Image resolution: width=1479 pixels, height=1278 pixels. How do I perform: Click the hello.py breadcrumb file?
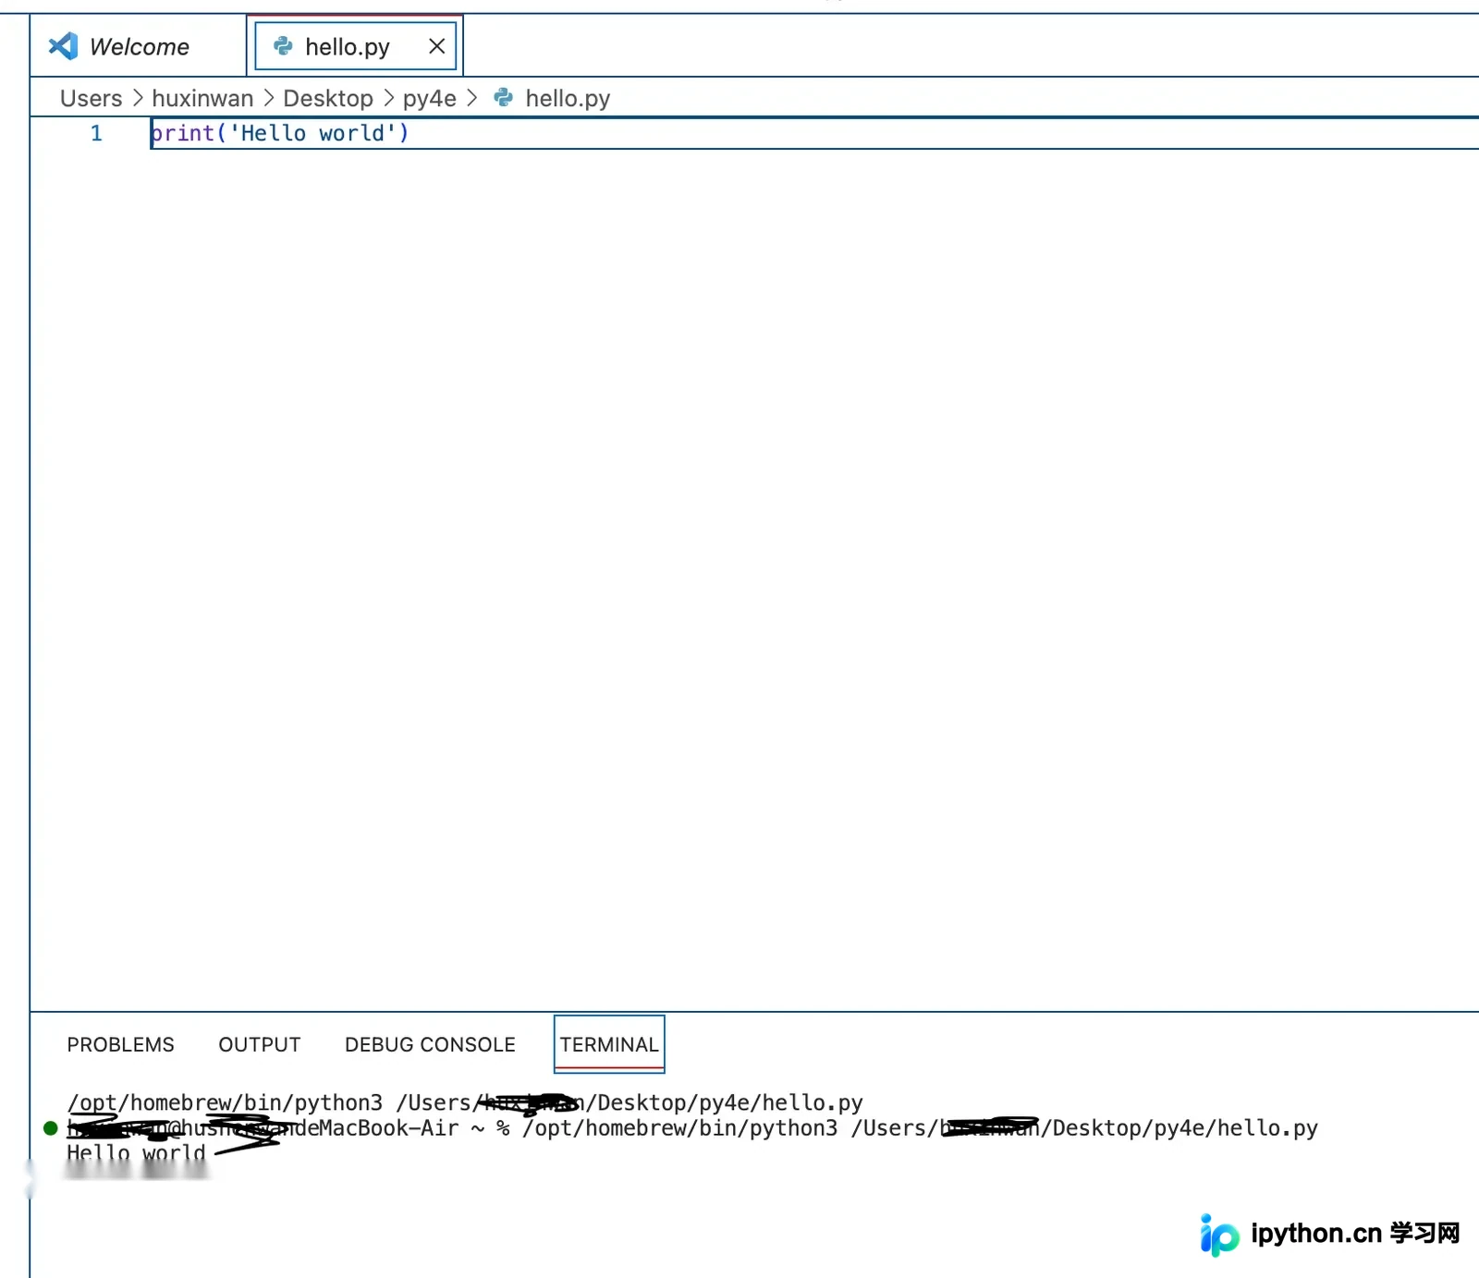coord(568,98)
